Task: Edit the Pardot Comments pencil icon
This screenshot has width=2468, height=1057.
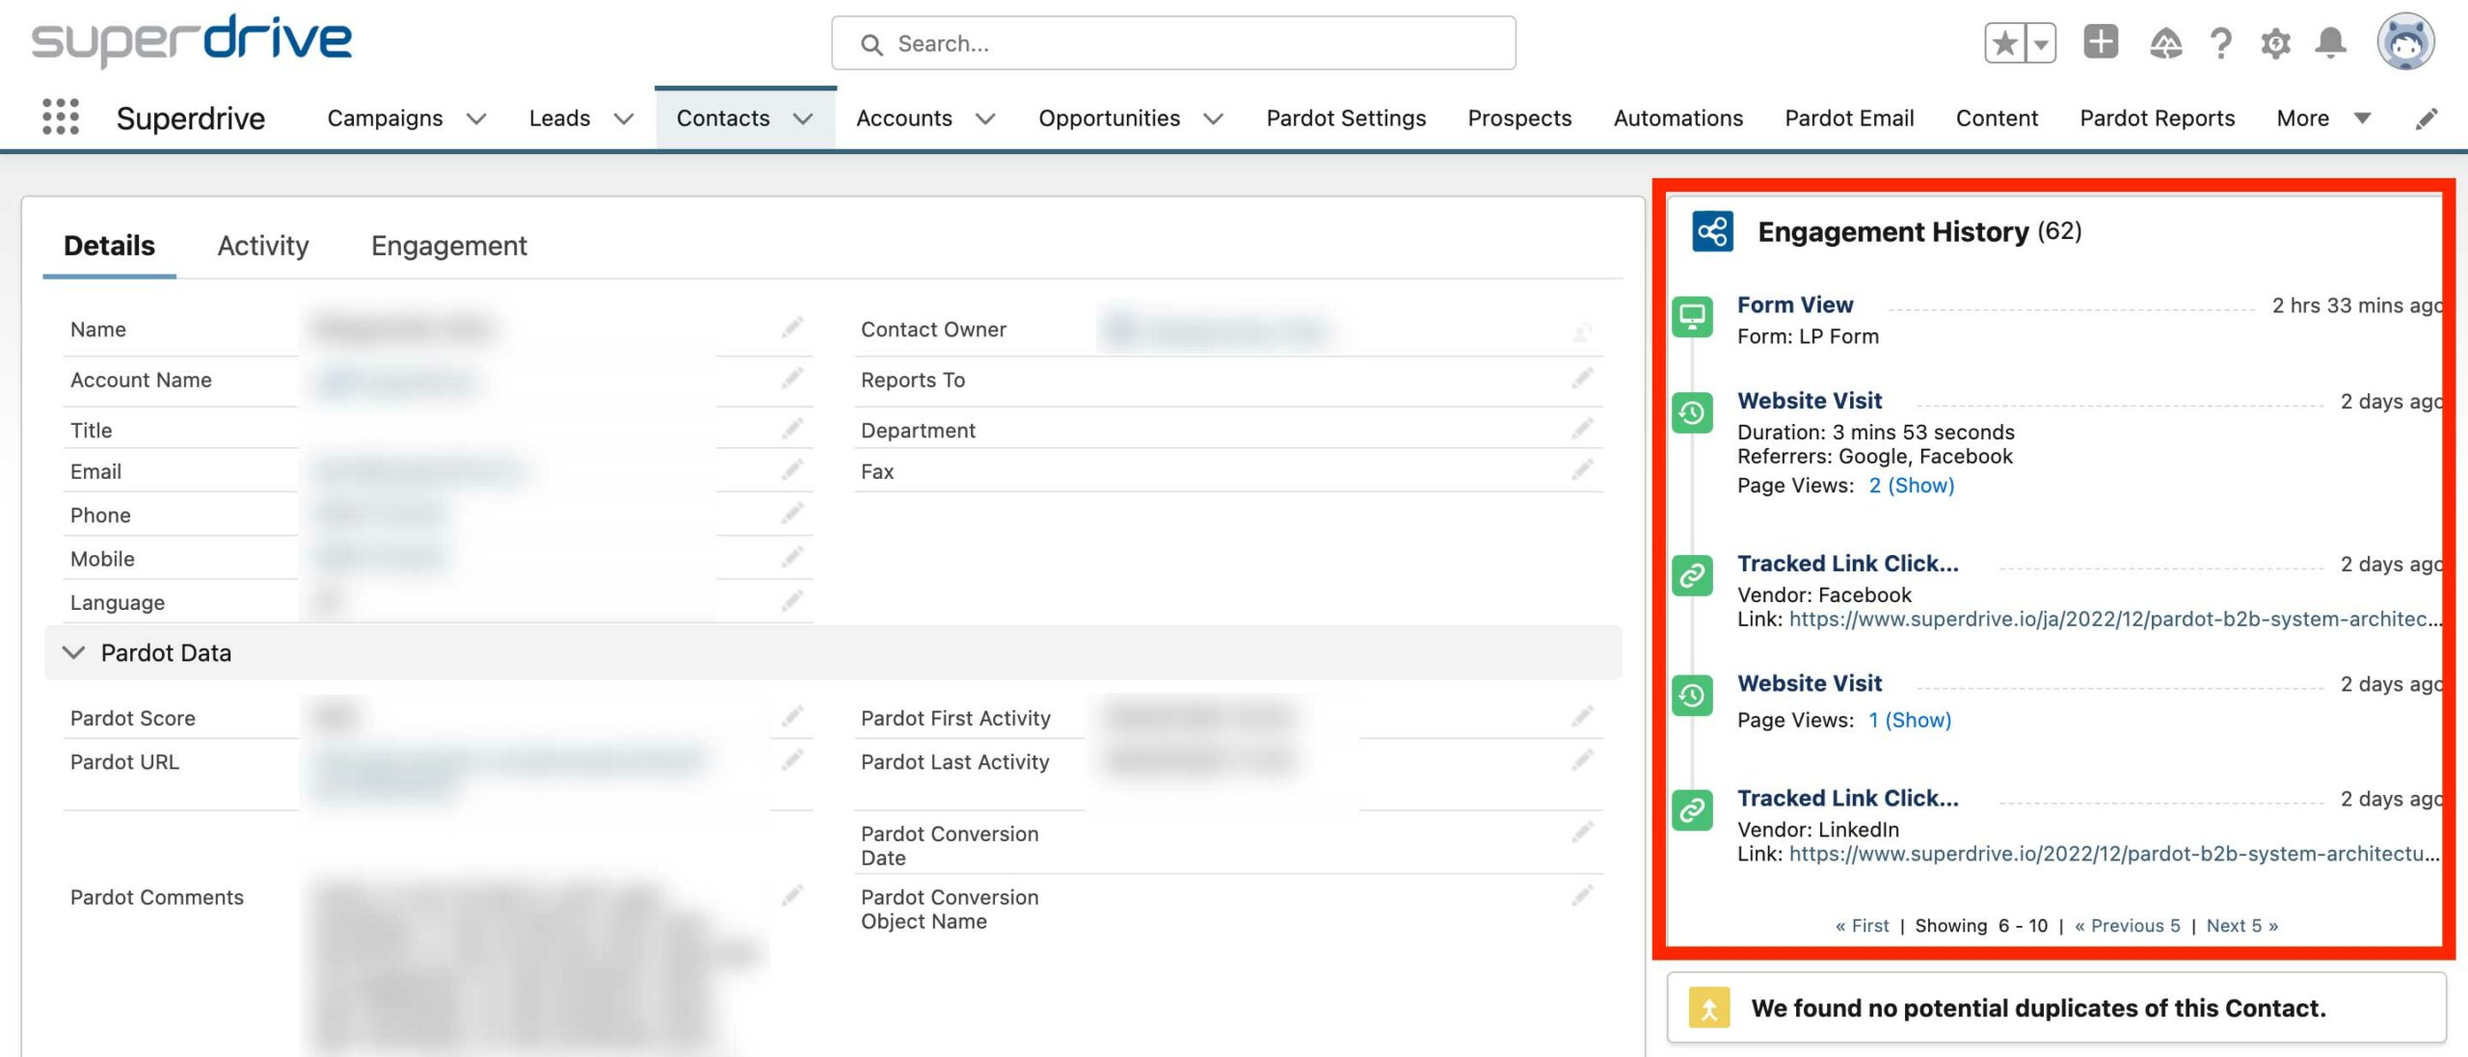Action: tap(791, 896)
